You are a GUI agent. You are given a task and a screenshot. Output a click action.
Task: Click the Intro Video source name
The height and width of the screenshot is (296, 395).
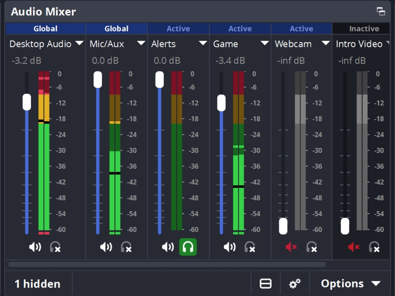click(359, 44)
